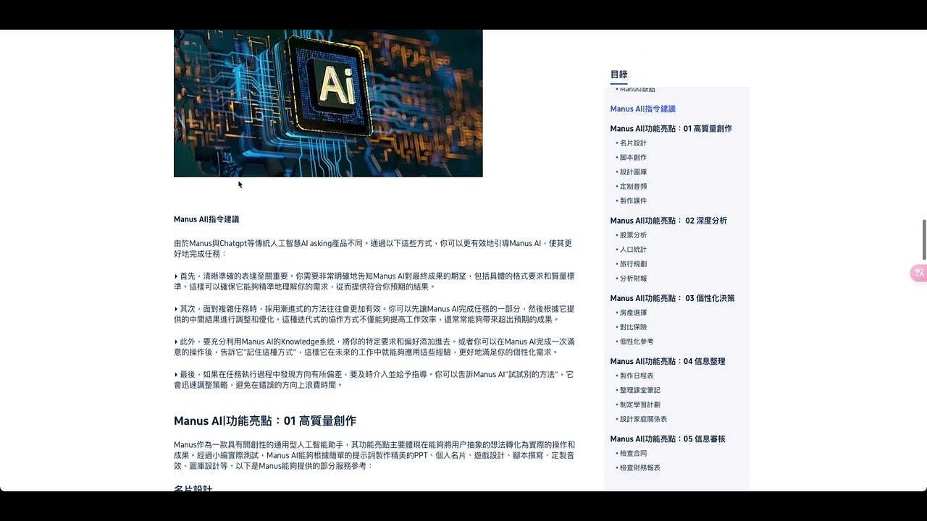This screenshot has width=927, height=521.
Task: Select '腳本創作' in contents list
Action: (633, 158)
